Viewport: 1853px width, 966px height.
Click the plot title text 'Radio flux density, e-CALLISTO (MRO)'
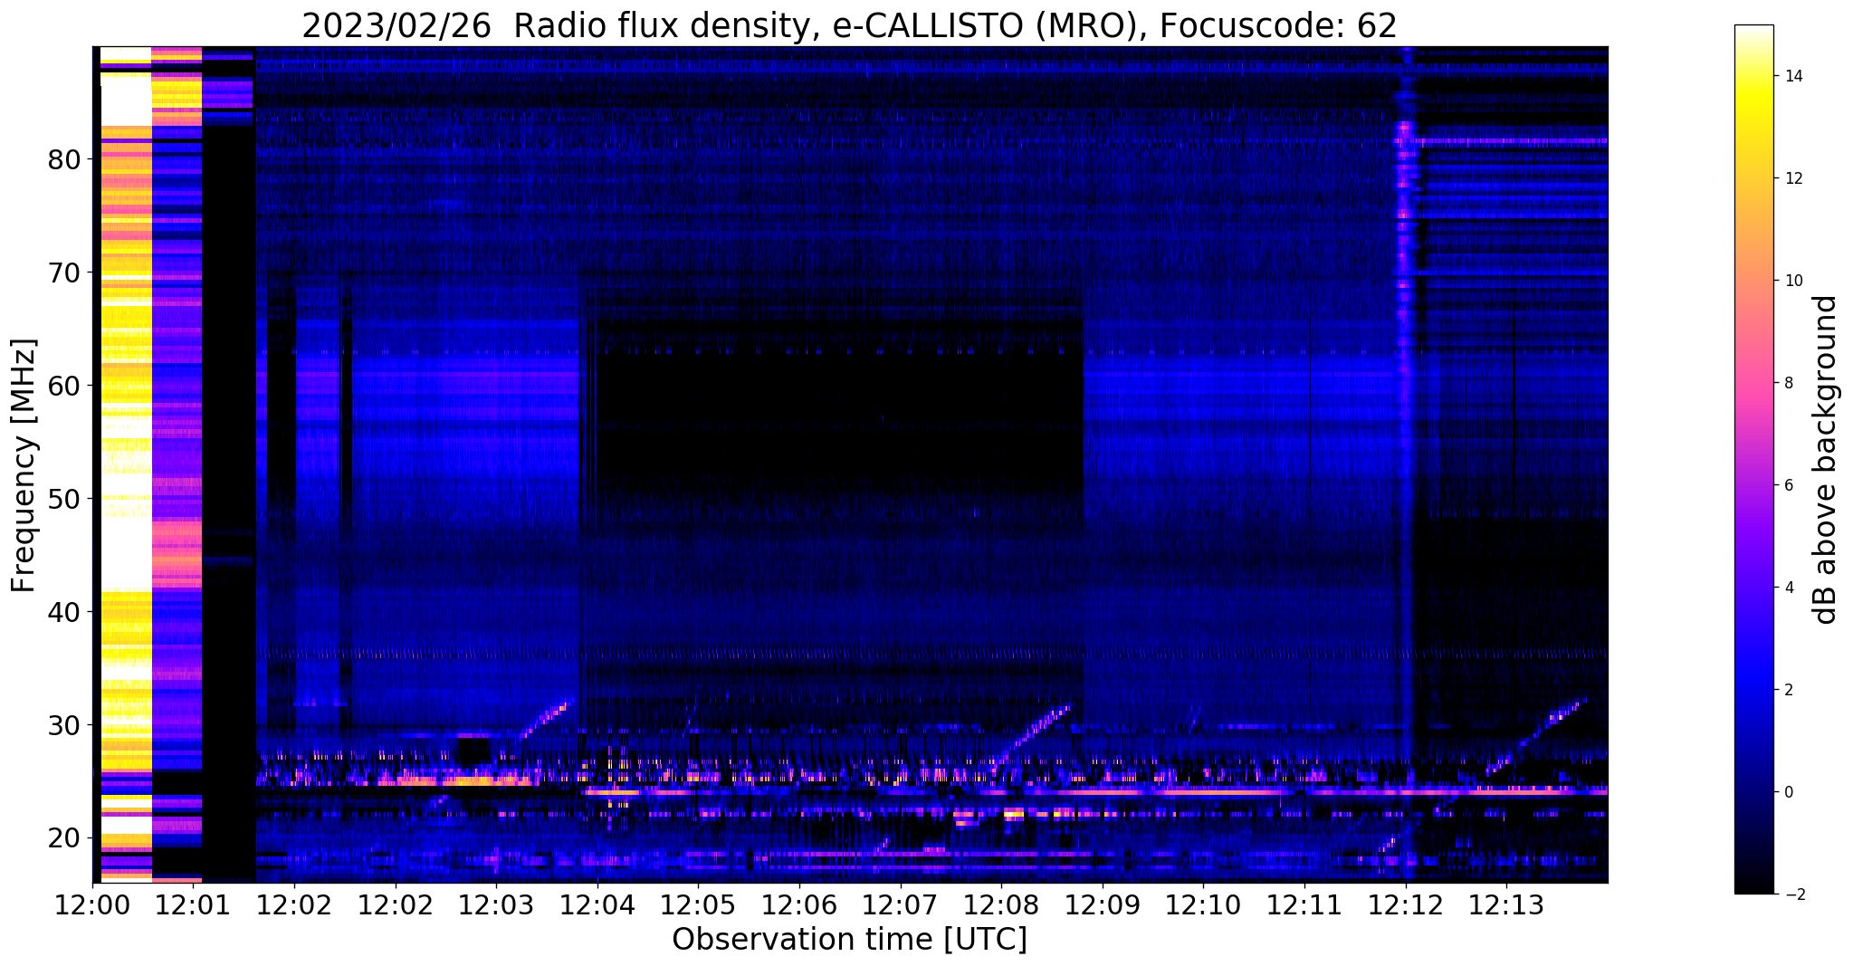pos(830,26)
